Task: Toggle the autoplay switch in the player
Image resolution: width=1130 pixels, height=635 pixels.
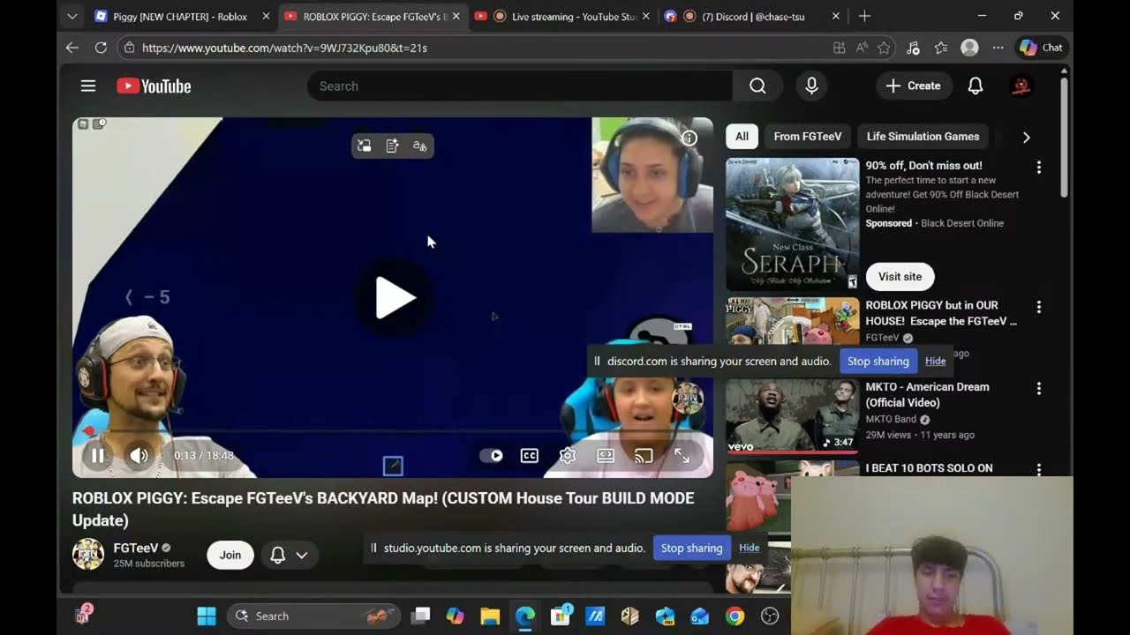Action: [x=491, y=455]
